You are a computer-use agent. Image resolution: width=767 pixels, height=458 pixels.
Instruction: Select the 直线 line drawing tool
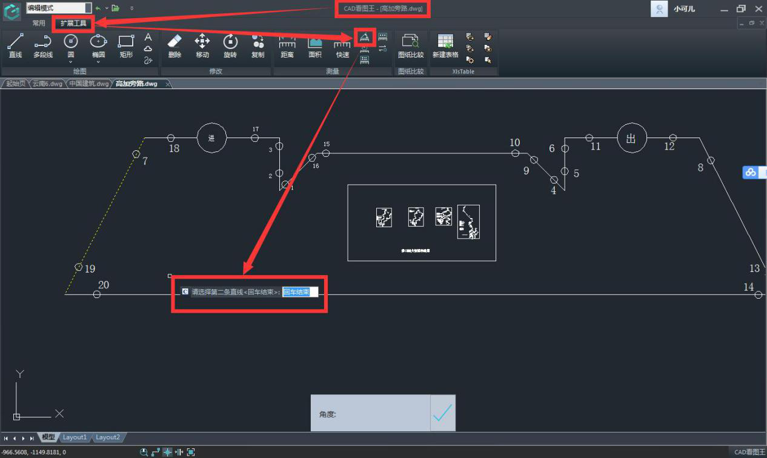tap(15, 46)
